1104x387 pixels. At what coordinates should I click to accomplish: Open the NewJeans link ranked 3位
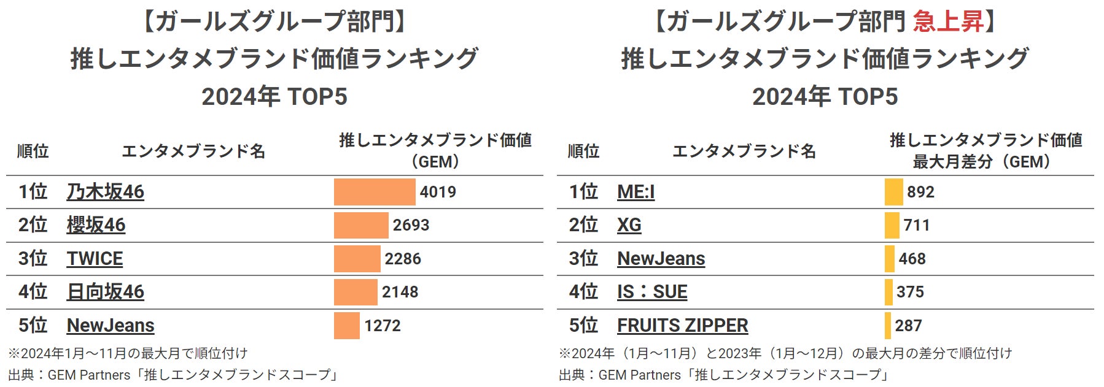click(661, 259)
